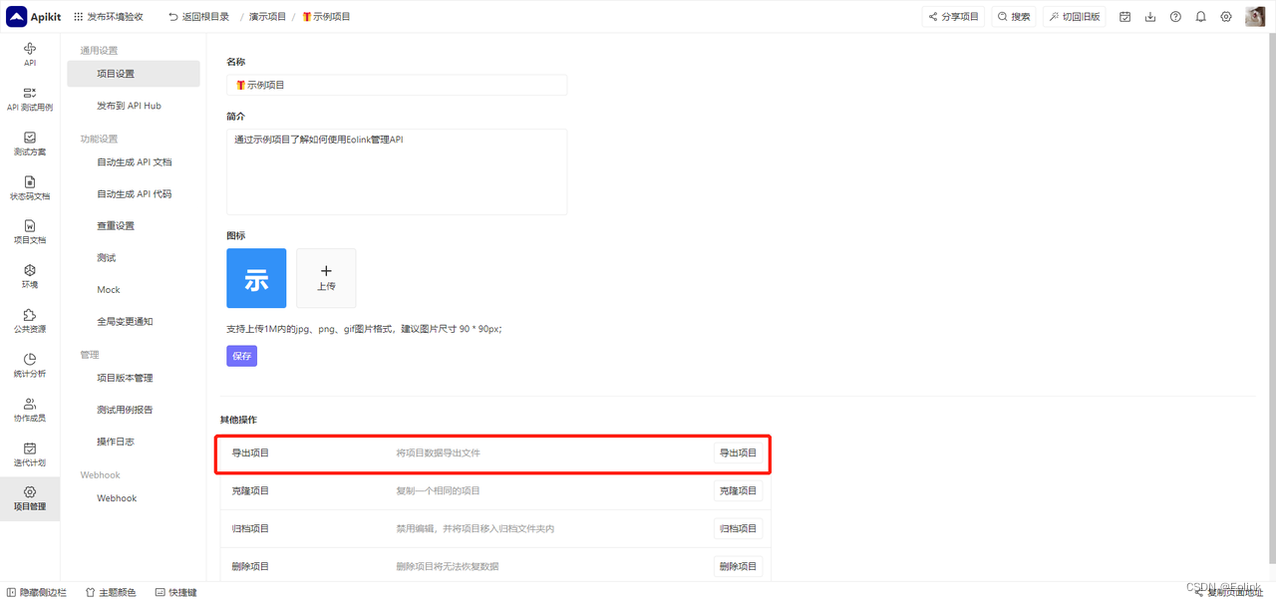Click the 名称 project name input field

click(x=396, y=85)
